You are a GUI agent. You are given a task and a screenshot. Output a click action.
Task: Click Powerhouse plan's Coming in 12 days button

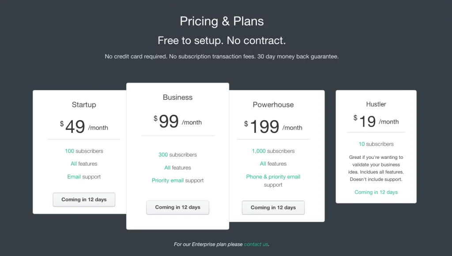[273, 207]
